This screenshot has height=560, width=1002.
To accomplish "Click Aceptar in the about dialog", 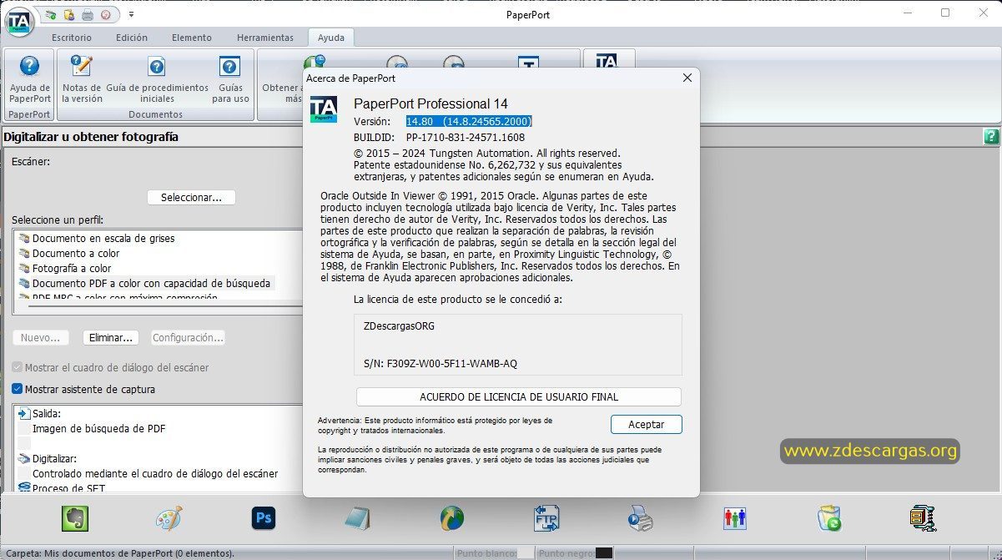I will click(x=647, y=424).
